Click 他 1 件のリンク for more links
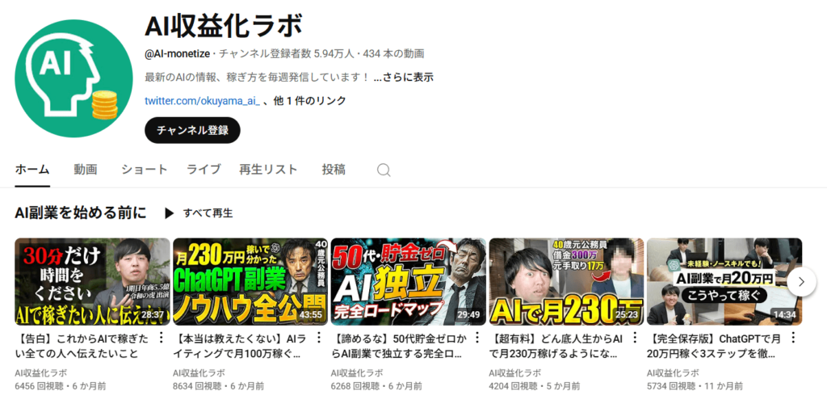The width and height of the screenshot is (827, 404). point(310,101)
